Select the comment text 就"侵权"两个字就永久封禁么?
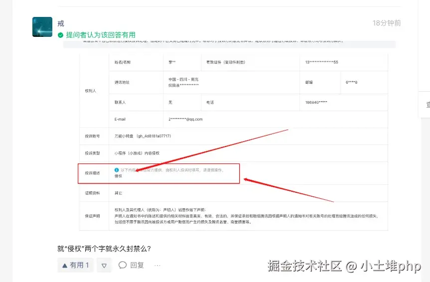430x282 pixels. (104, 249)
